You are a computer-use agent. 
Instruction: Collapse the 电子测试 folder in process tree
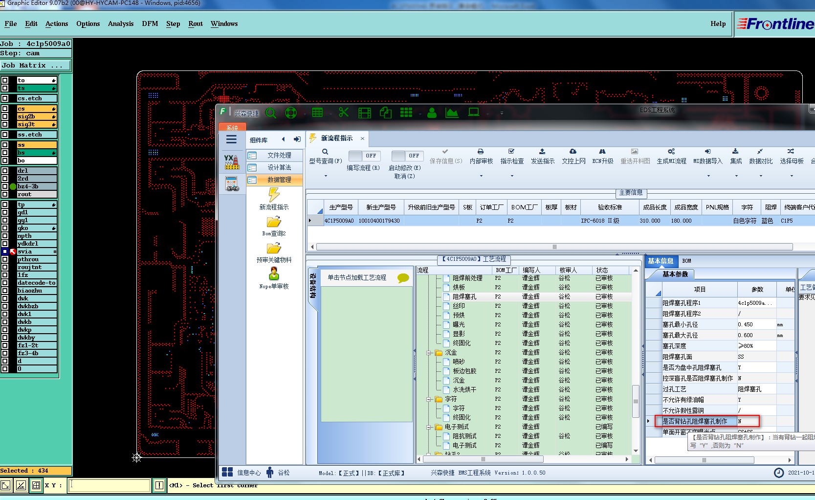[429, 427]
